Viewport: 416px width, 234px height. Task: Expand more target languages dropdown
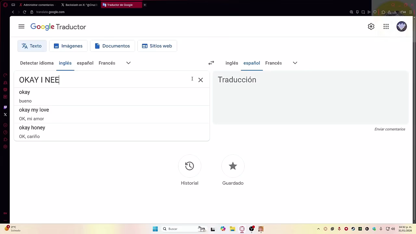[295, 63]
